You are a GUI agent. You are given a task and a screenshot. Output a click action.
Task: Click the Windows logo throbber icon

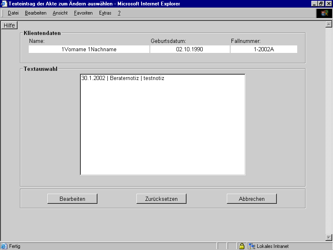coord(324,13)
